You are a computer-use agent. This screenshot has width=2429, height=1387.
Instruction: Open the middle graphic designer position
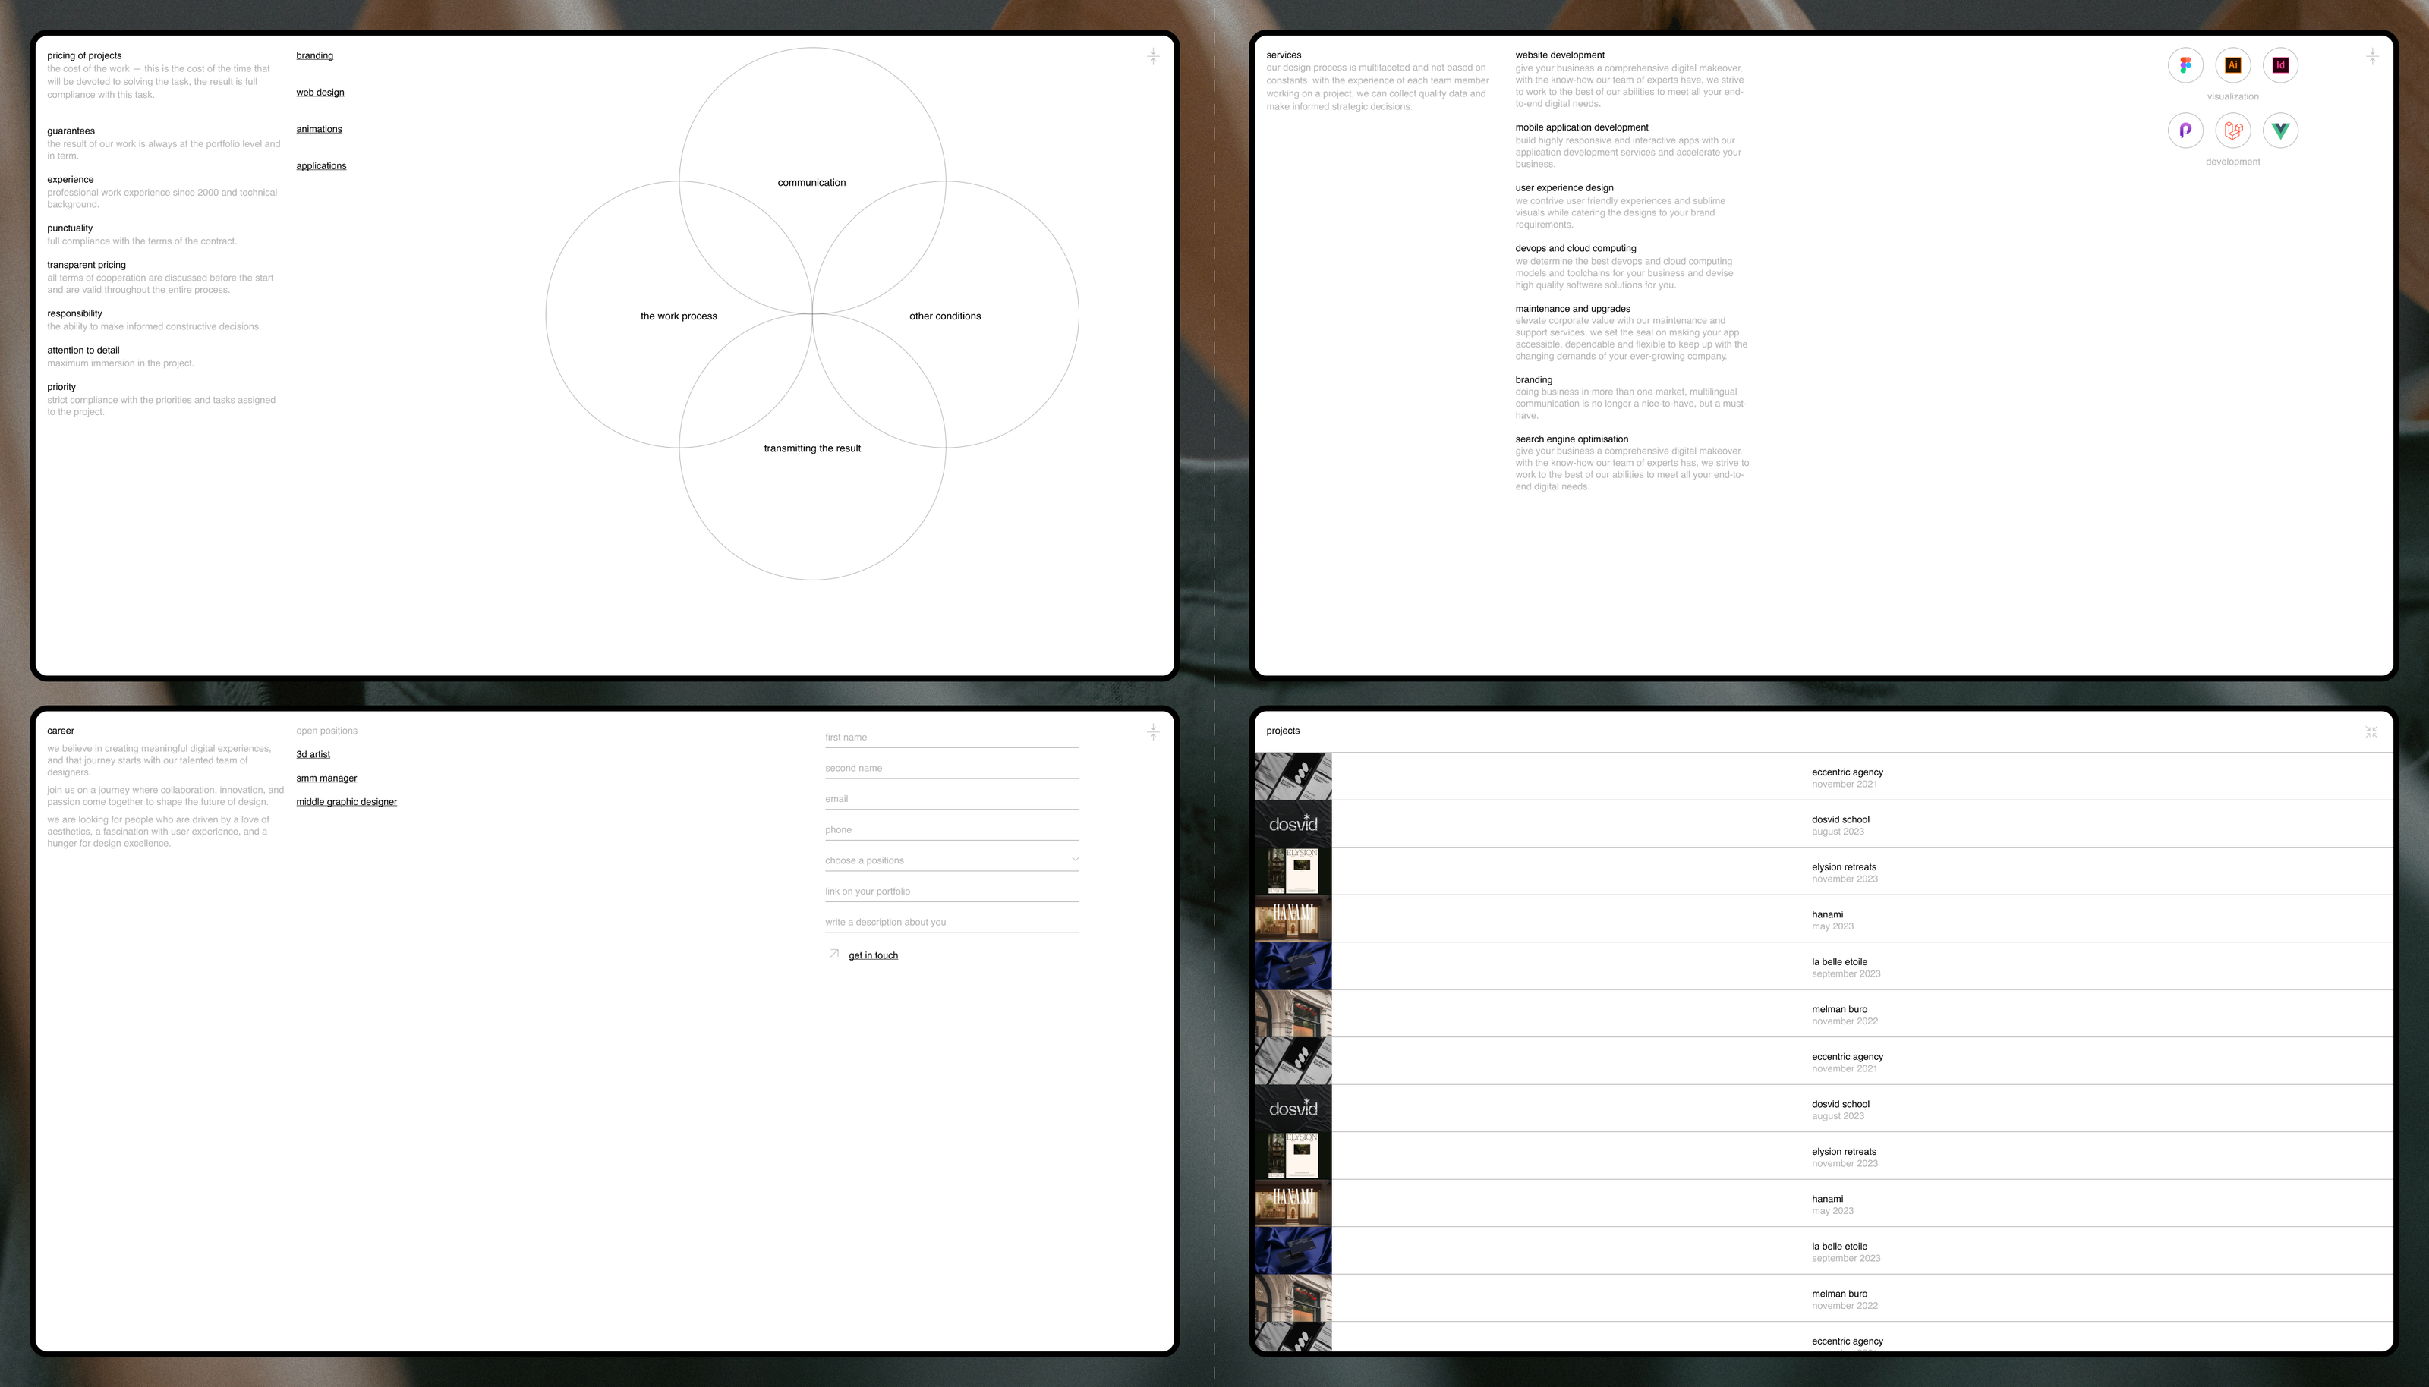click(346, 802)
